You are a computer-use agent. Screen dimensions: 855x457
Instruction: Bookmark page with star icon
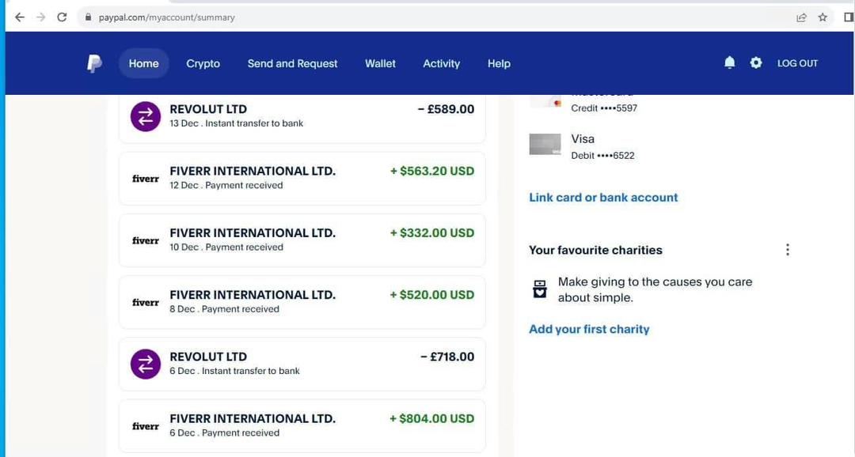pos(823,17)
